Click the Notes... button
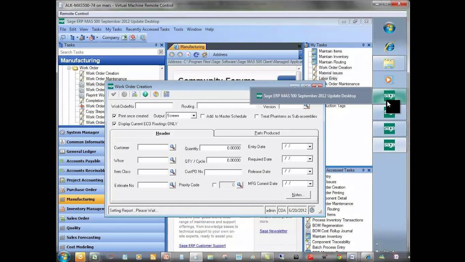This screenshot has width=465, height=262. click(x=298, y=195)
